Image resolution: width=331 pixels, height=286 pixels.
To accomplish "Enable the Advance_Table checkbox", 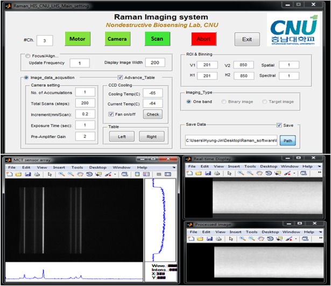I will coord(120,77).
